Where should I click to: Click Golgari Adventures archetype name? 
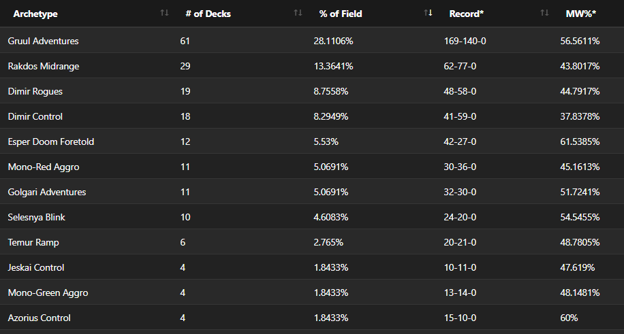pos(47,193)
